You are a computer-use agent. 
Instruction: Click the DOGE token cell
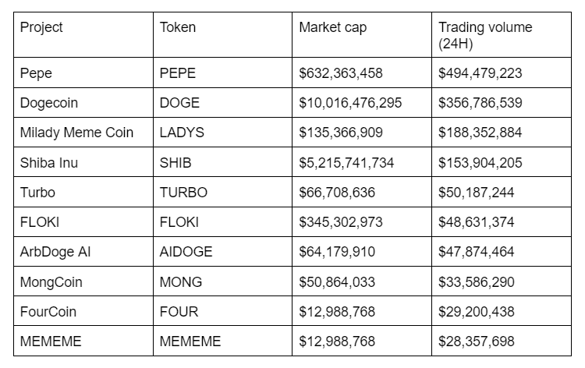coord(223,103)
